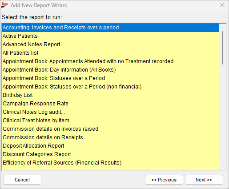Proceed with the Next >> button
Image resolution: width=229 pixels, height=189 pixels.
(204, 180)
